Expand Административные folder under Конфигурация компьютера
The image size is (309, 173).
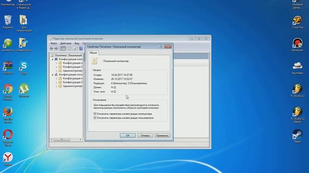(x=56, y=71)
